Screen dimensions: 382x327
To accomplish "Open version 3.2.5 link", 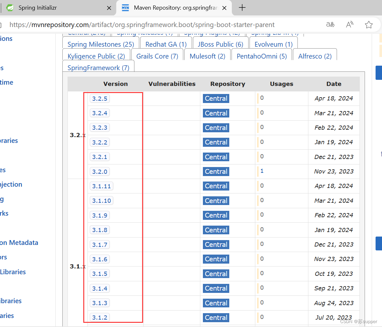I will (x=100, y=98).
